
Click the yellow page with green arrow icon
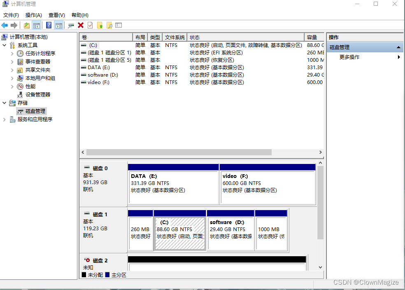coord(100,25)
